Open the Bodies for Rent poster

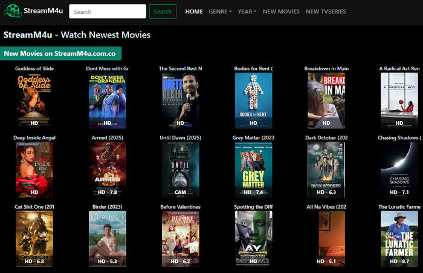coord(254,100)
